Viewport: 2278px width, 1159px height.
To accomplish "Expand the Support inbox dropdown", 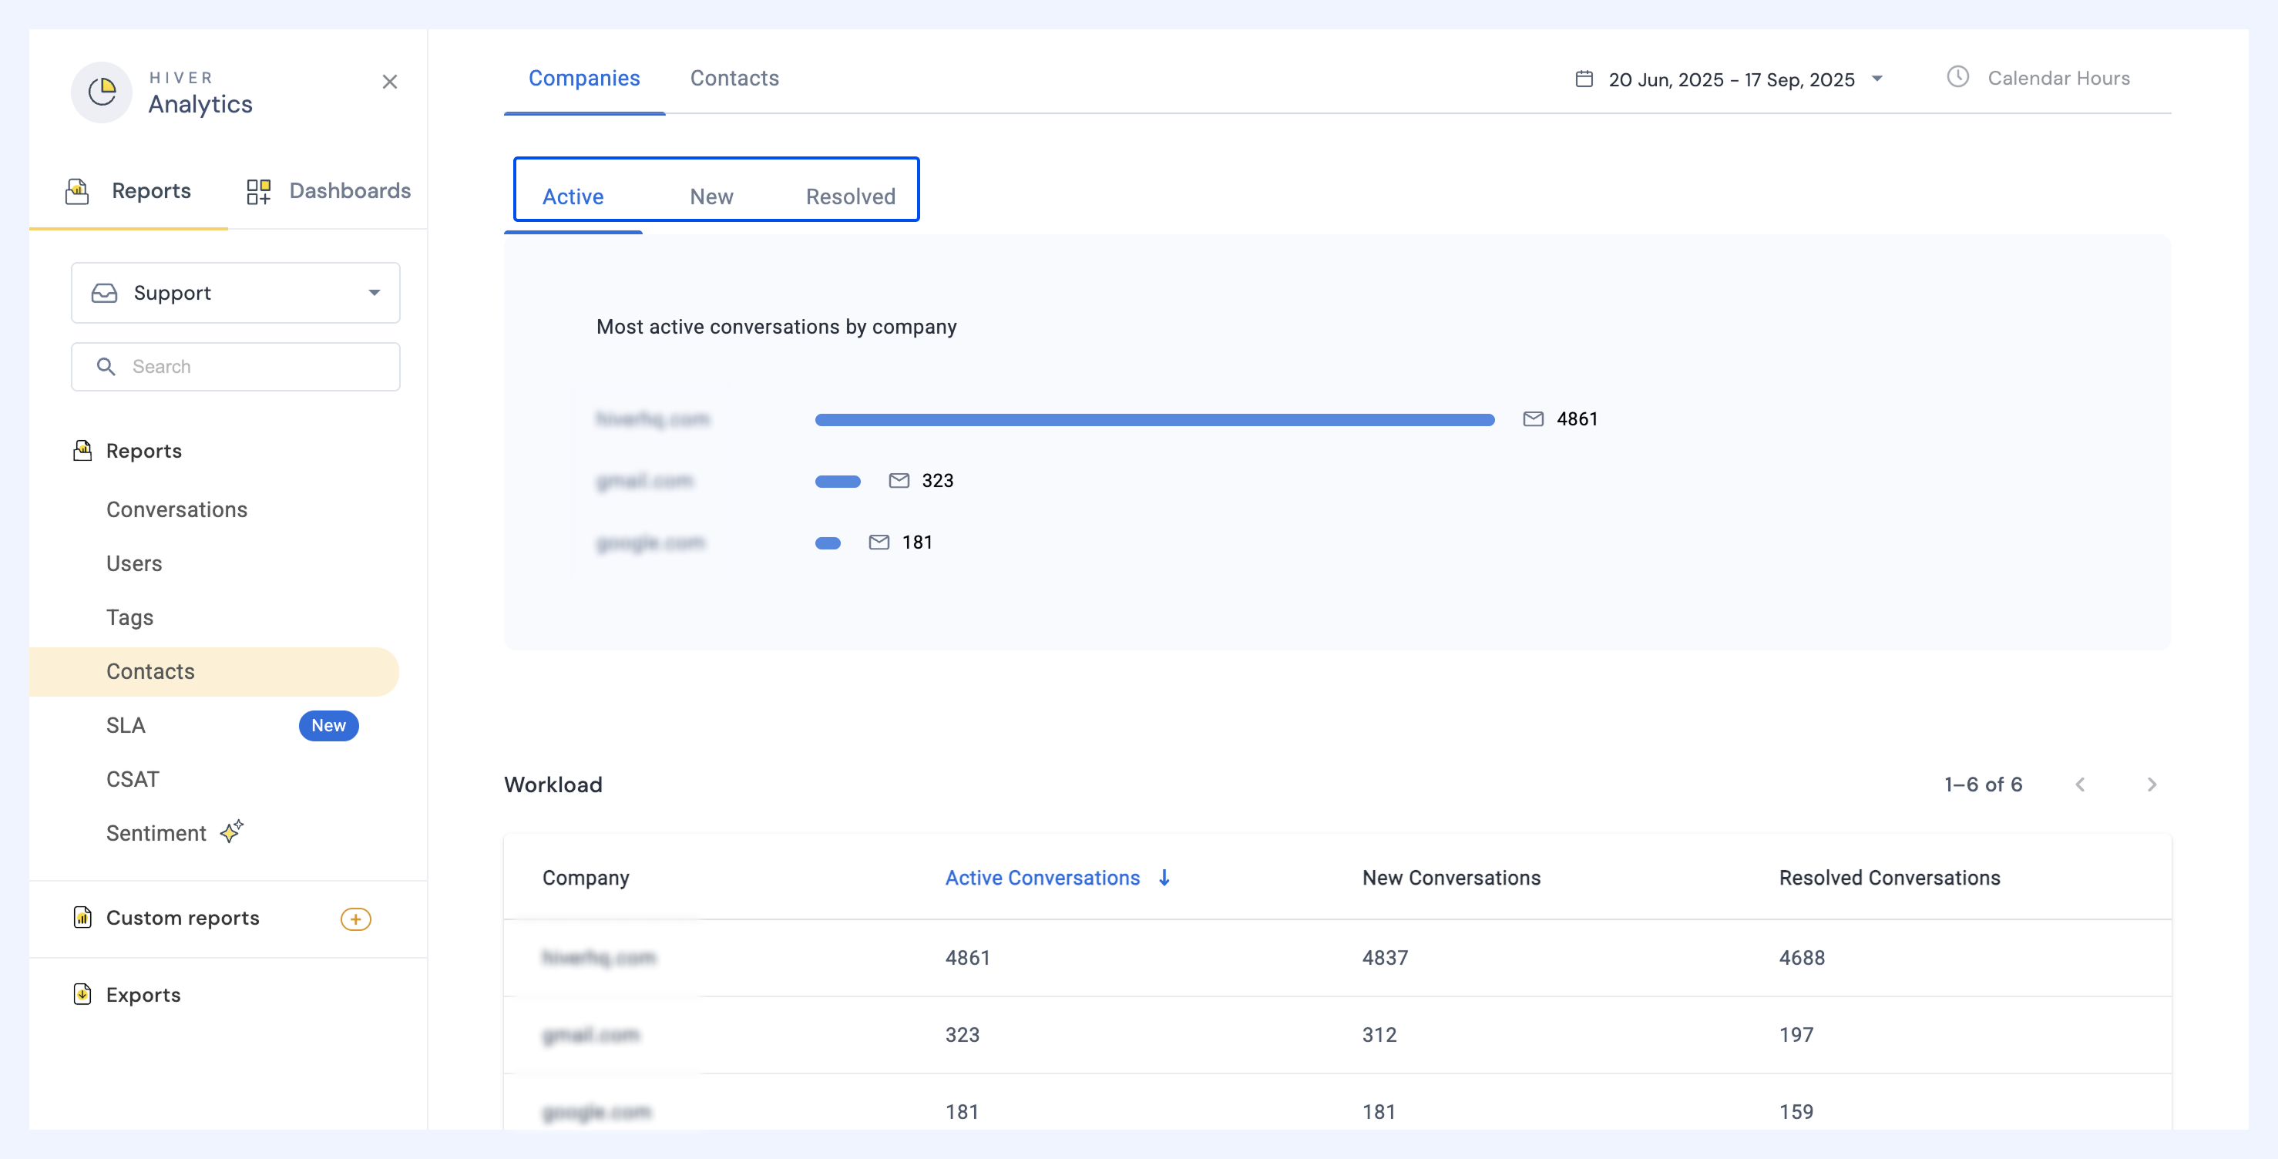I will click(x=235, y=293).
